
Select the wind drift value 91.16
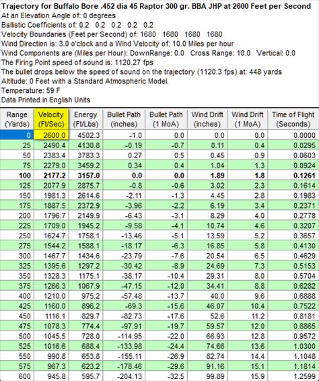point(207,366)
